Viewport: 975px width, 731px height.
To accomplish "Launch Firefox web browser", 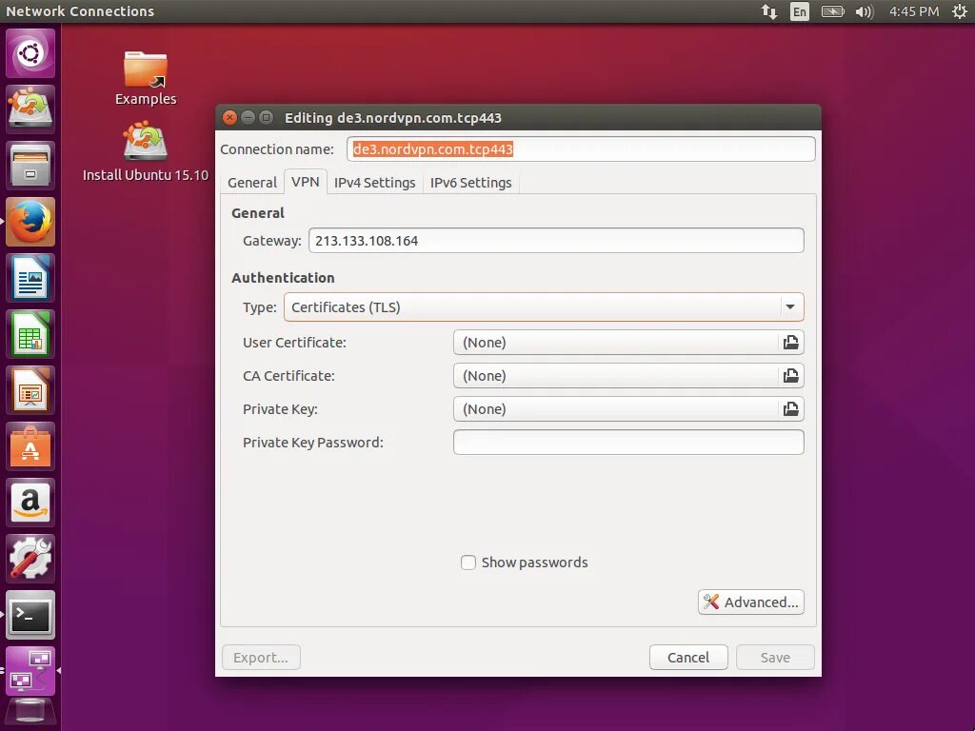I will (30, 222).
